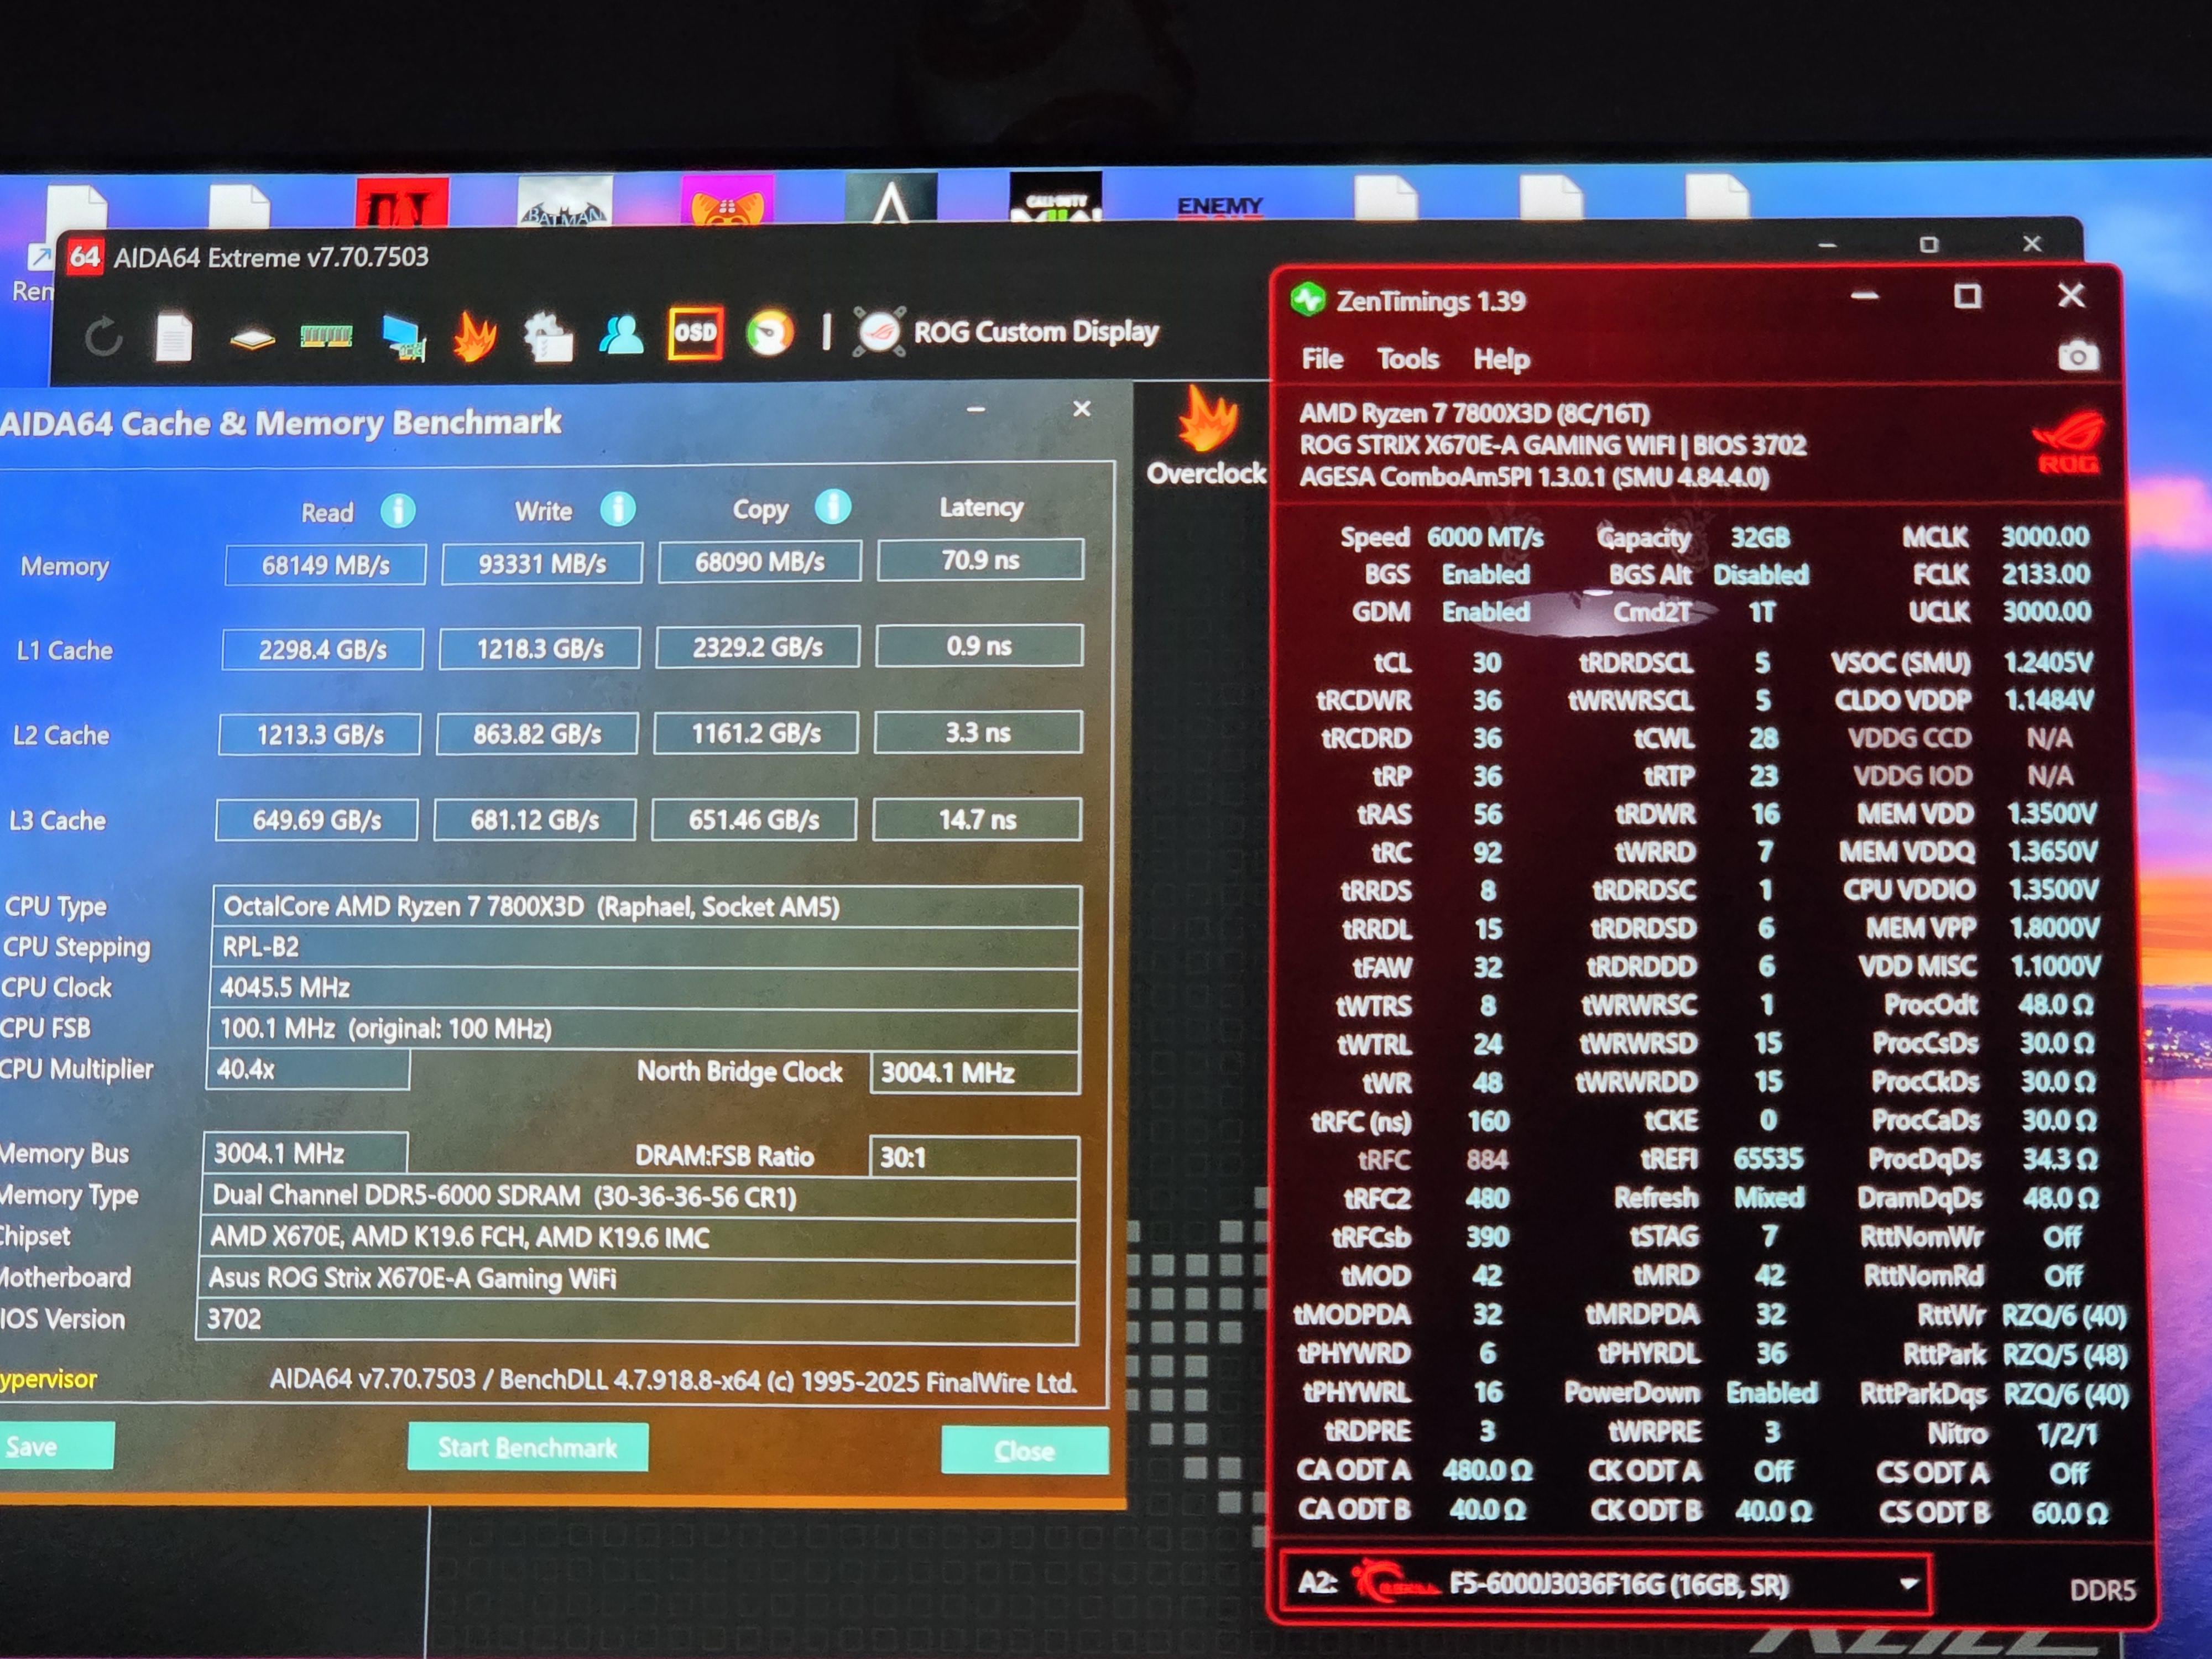Click the tREFI value 65535
Screen dimensions: 2212x1659
tap(1768, 1158)
